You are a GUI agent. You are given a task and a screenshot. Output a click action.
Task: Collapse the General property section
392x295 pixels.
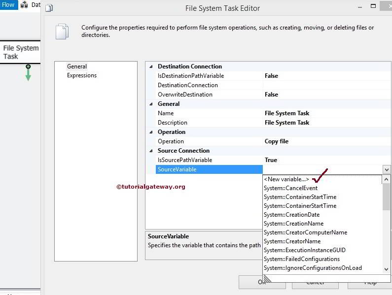[x=151, y=104]
